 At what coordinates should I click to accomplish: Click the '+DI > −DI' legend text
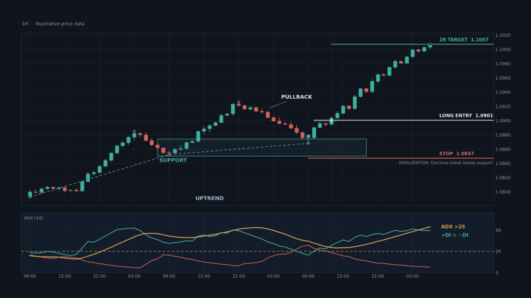[x=454, y=235]
